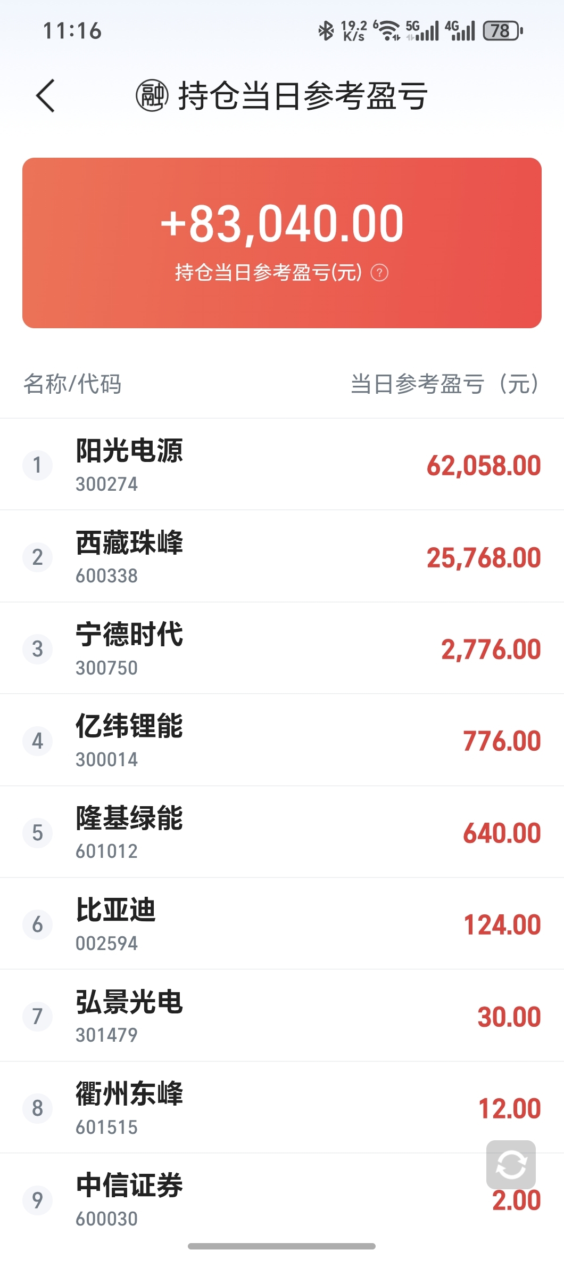Tap the question mark help icon
The image size is (564, 1266).
[x=379, y=273]
